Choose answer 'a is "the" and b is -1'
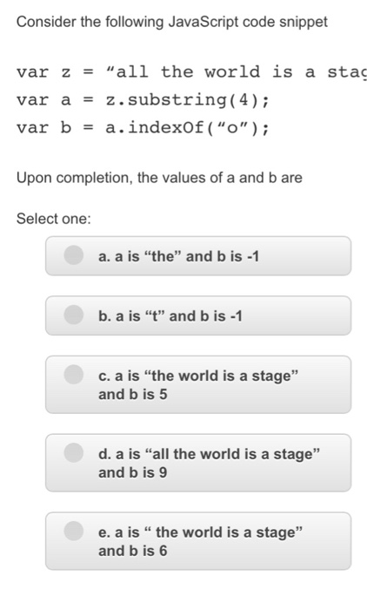Screen dimensions: 367x610 [178, 256]
